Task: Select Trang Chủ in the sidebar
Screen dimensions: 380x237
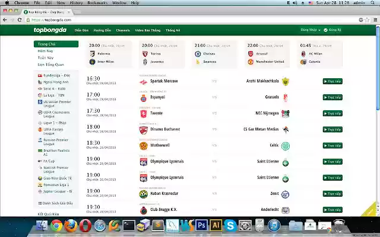Action: point(56,44)
